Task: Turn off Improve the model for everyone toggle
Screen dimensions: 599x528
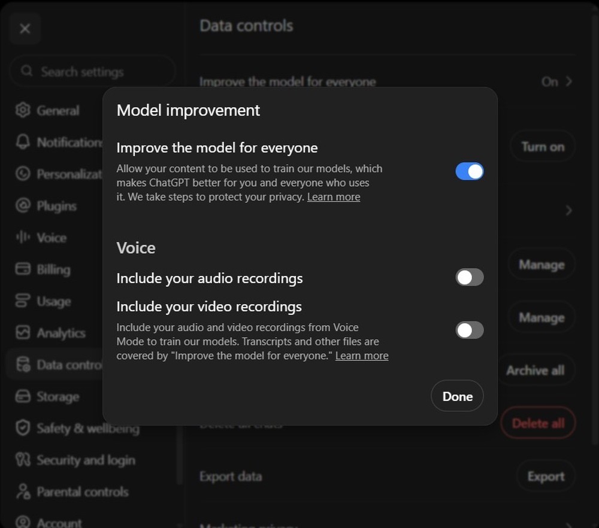Action: point(470,171)
